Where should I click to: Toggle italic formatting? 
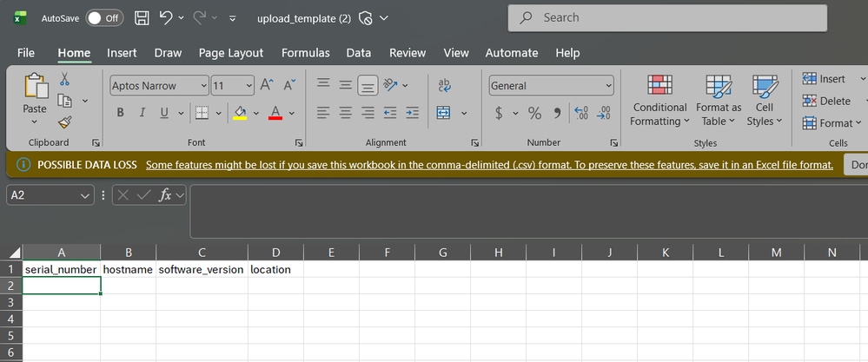point(142,113)
